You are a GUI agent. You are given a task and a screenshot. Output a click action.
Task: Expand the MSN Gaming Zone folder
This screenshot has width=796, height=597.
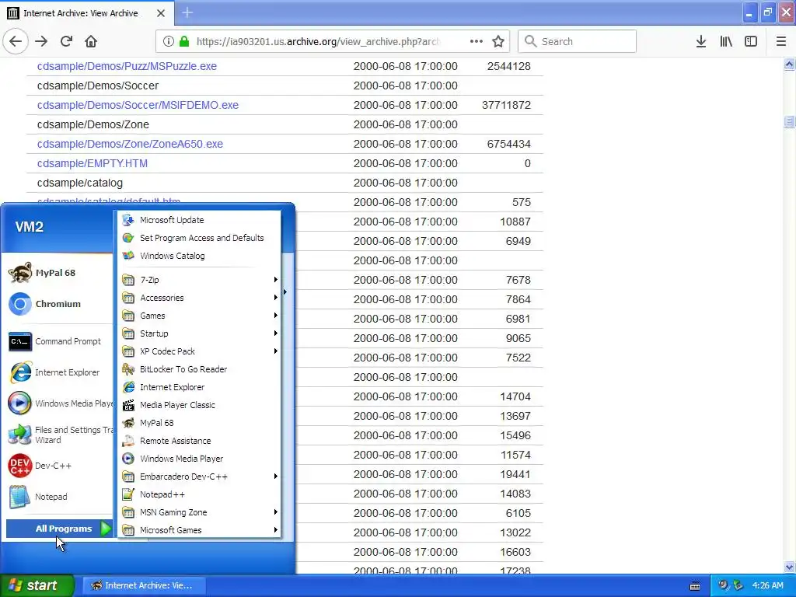pos(199,512)
